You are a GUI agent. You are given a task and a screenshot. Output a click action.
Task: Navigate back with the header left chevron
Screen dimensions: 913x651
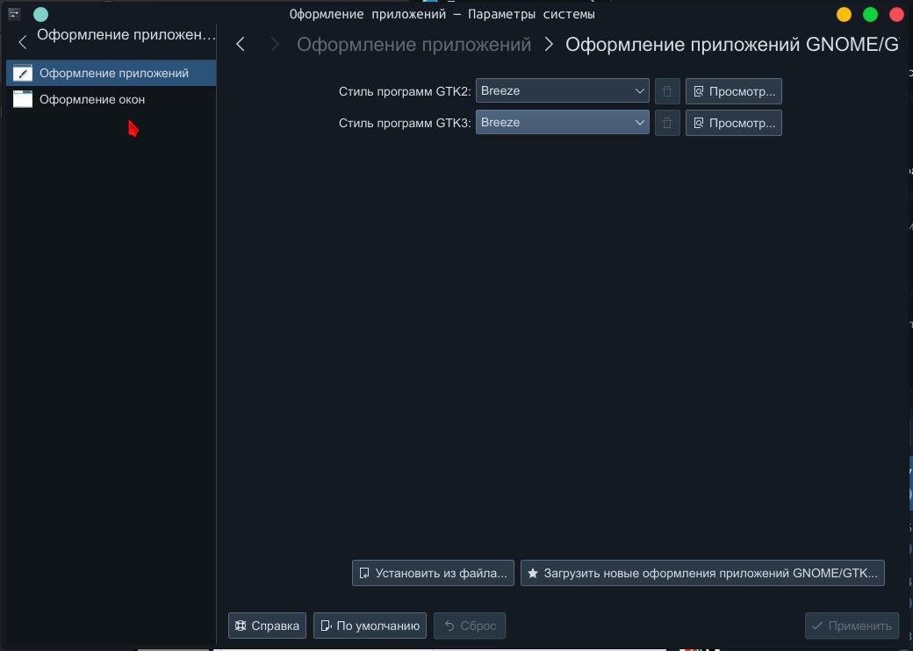(x=241, y=44)
